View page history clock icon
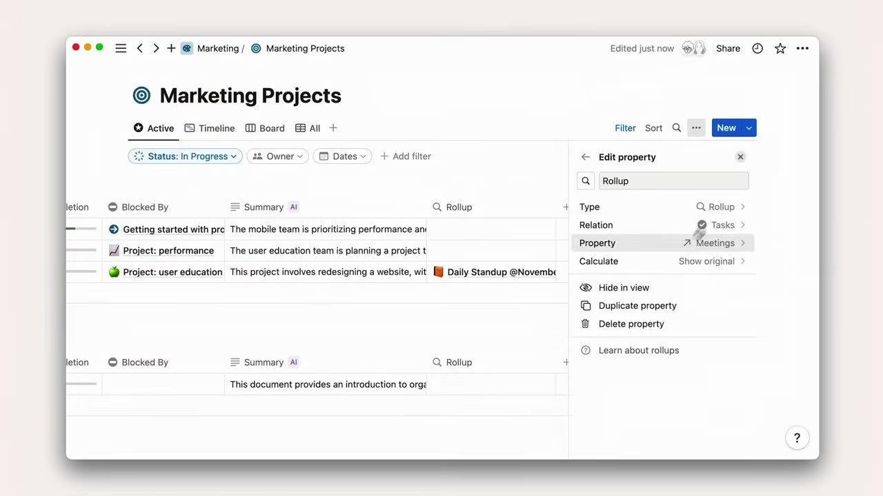Image resolution: width=883 pixels, height=496 pixels. (x=757, y=48)
